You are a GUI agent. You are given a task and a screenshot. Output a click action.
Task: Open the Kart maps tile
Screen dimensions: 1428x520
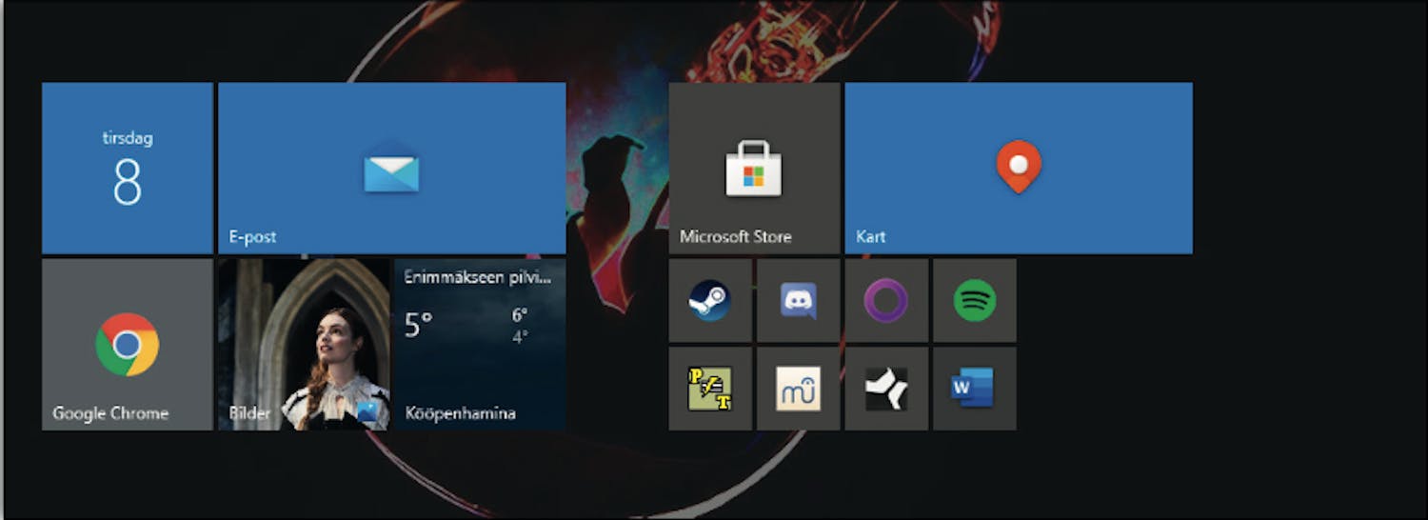tap(1019, 168)
